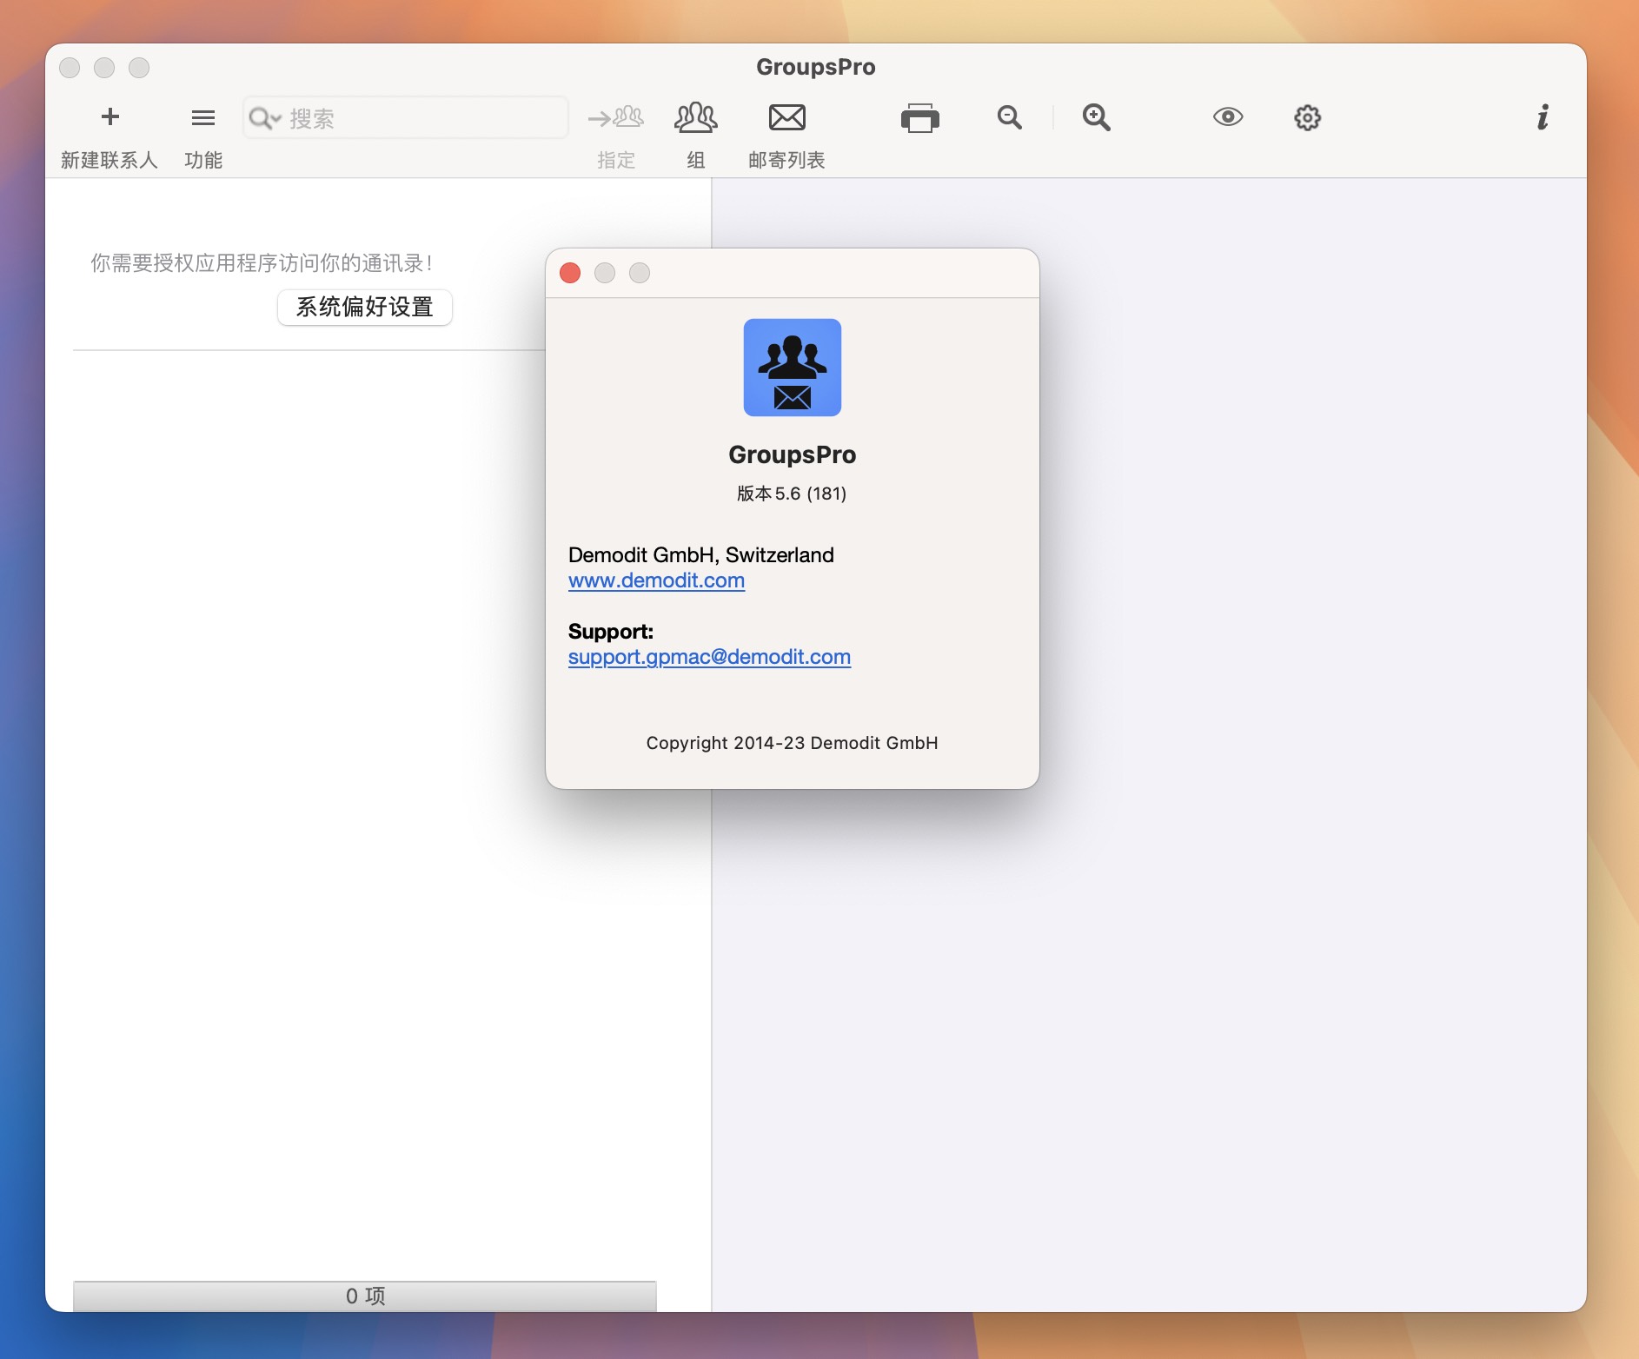Click inside the 搜索 search field
This screenshot has width=1639, height=1359.
[405, 118]
